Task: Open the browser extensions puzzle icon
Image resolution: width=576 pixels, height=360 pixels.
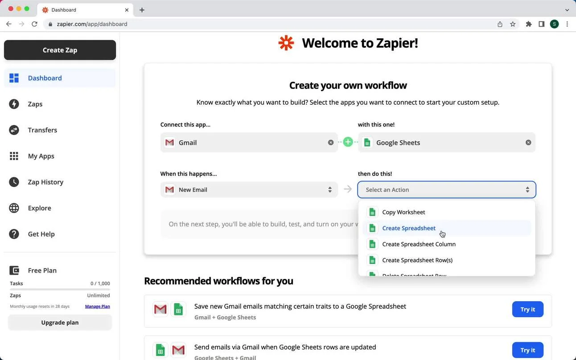Action: coord(529,24)
